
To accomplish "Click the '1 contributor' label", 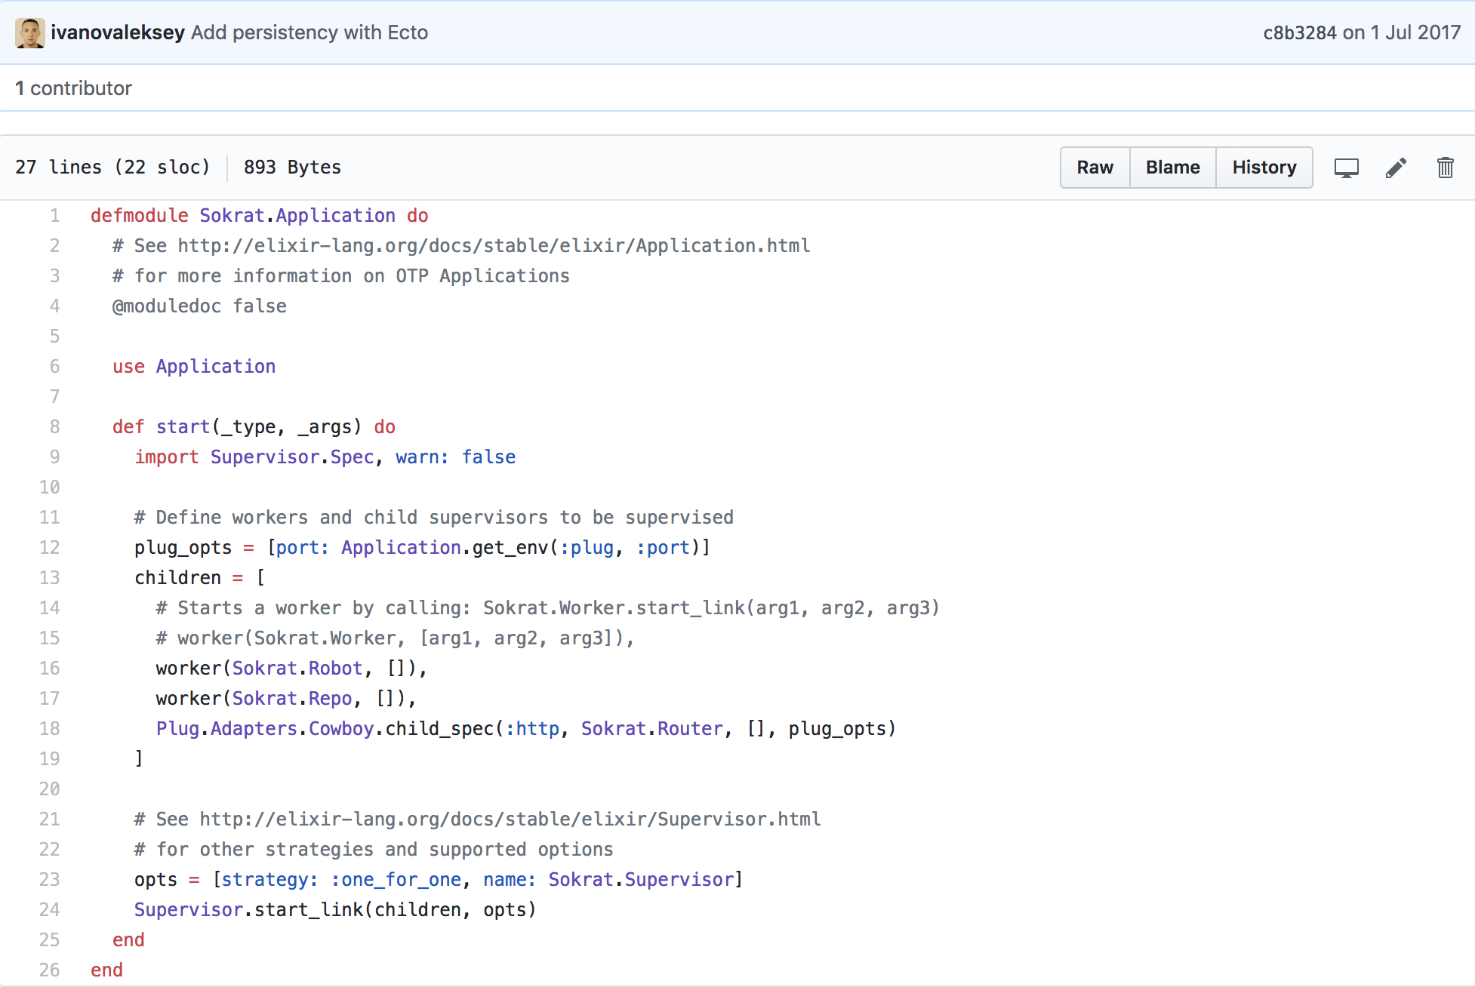I will pyautogui.click(x=73, y=88).
